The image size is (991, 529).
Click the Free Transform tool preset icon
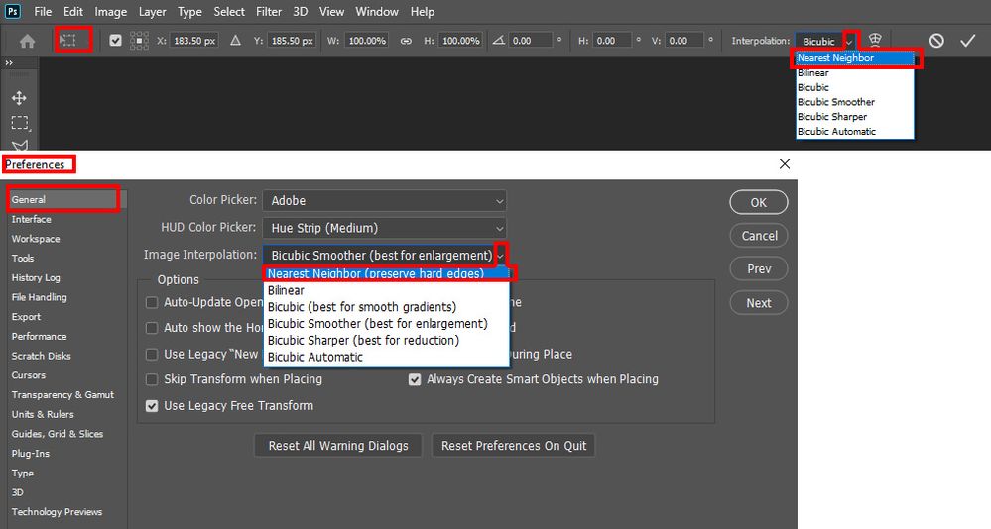pyautogui.click(x=67, y=41)
